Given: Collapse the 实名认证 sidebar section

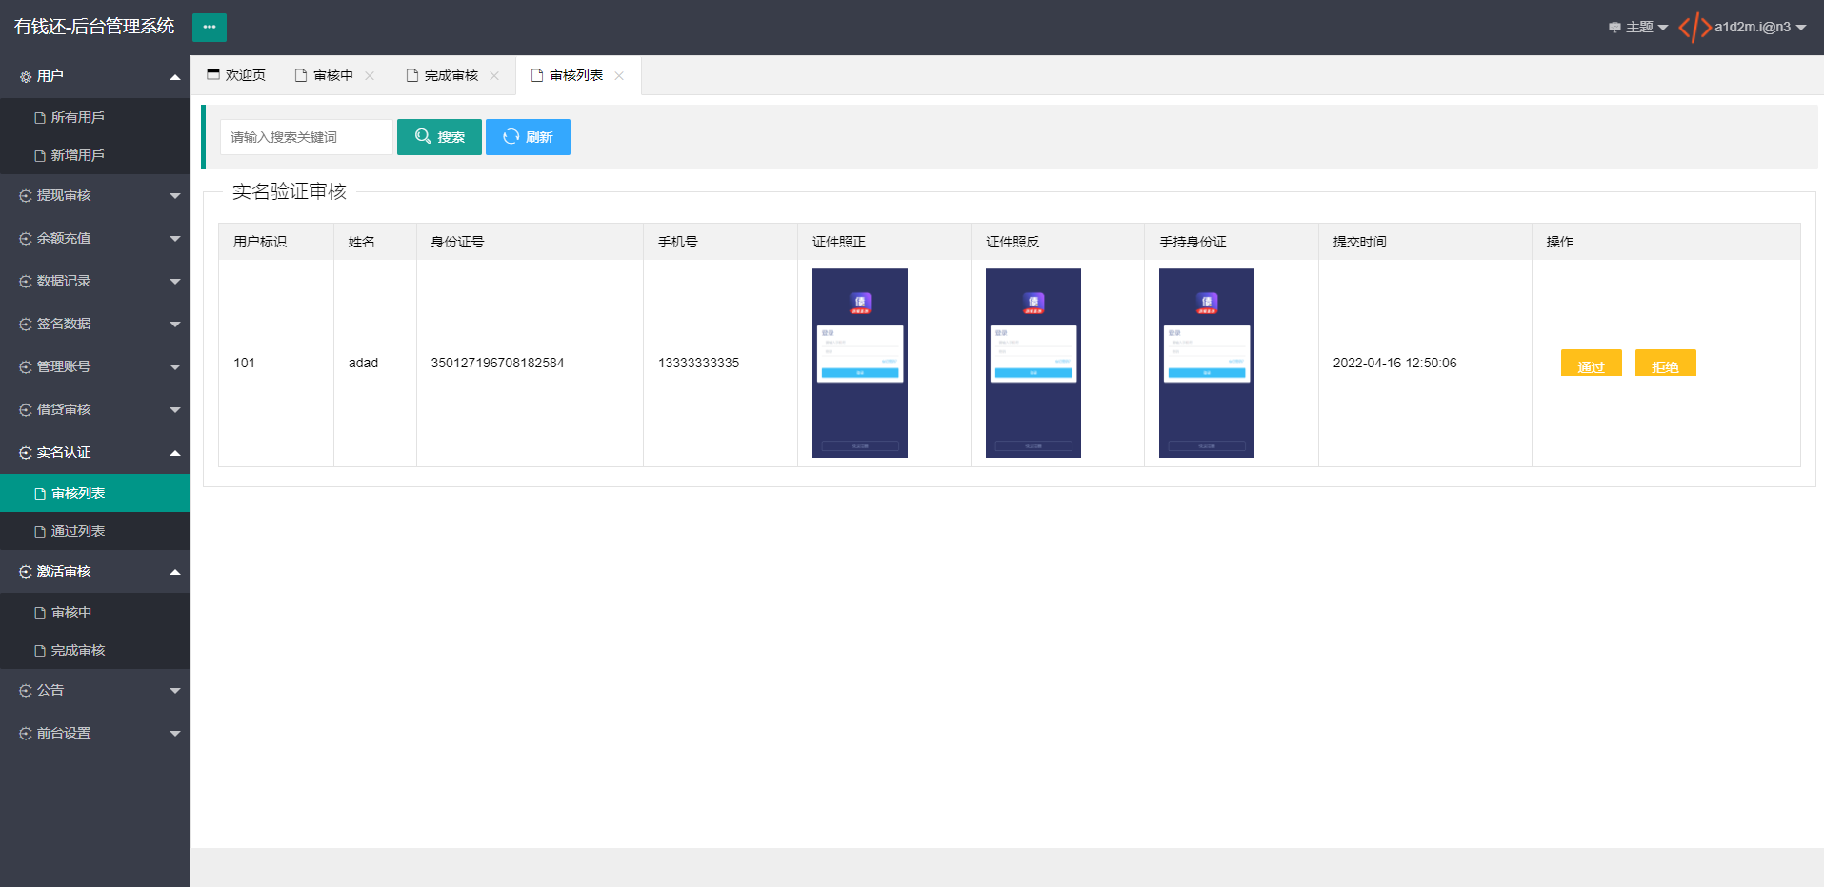Looking at the screenshot, I should pos(95,452).
